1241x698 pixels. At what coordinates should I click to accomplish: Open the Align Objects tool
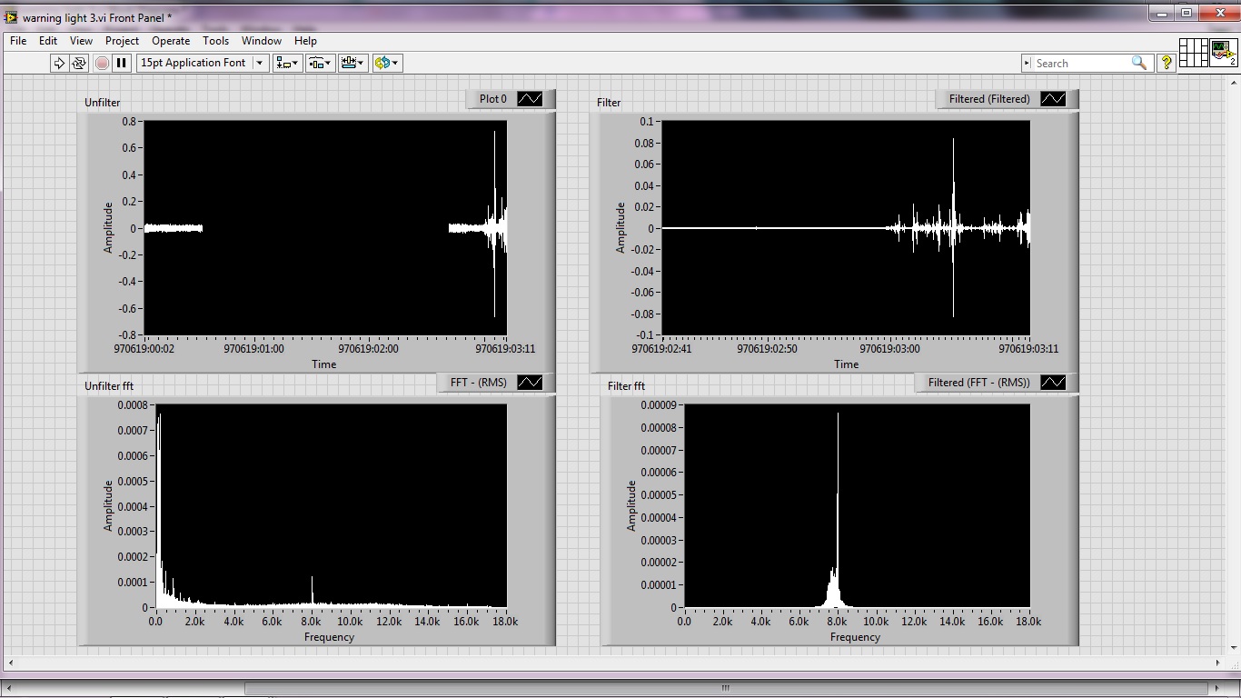[x=288, y=63]
